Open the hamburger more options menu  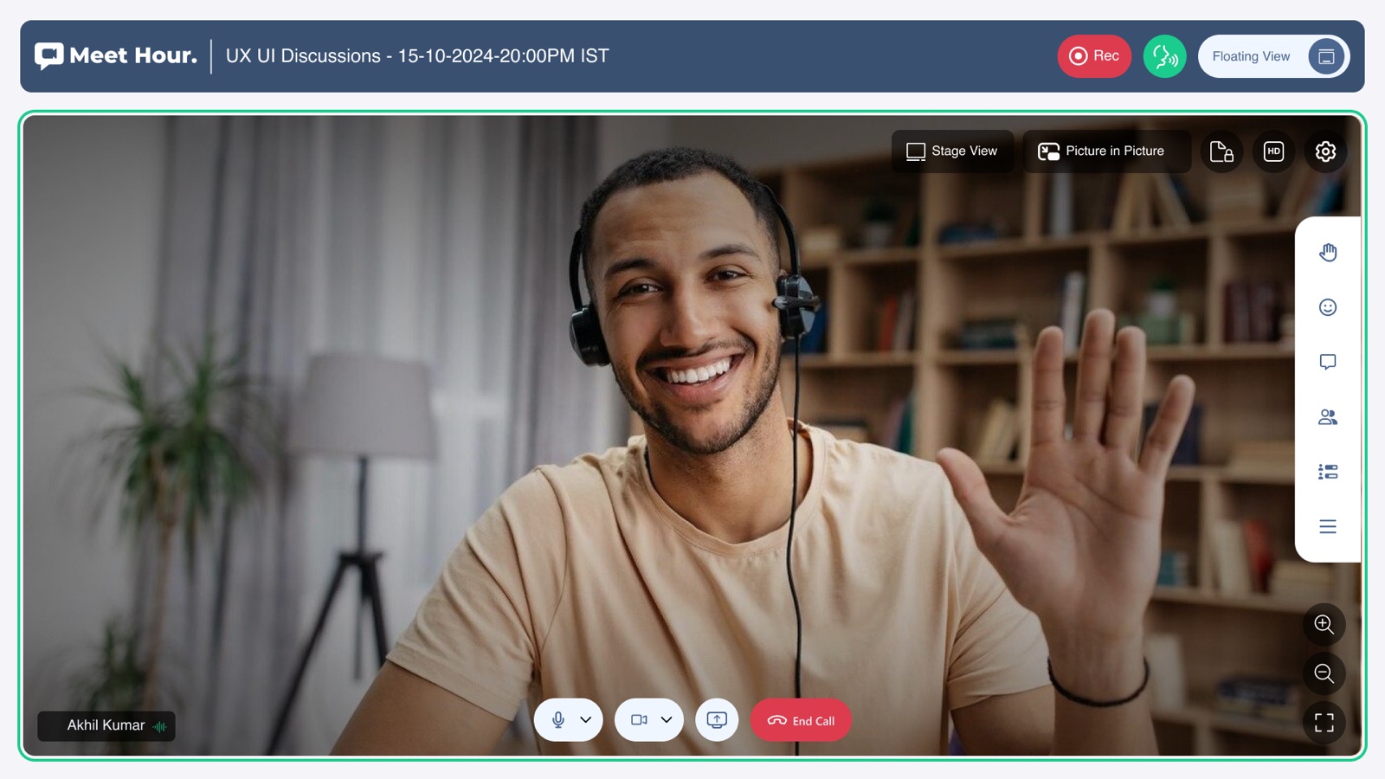coord(1328,526)
